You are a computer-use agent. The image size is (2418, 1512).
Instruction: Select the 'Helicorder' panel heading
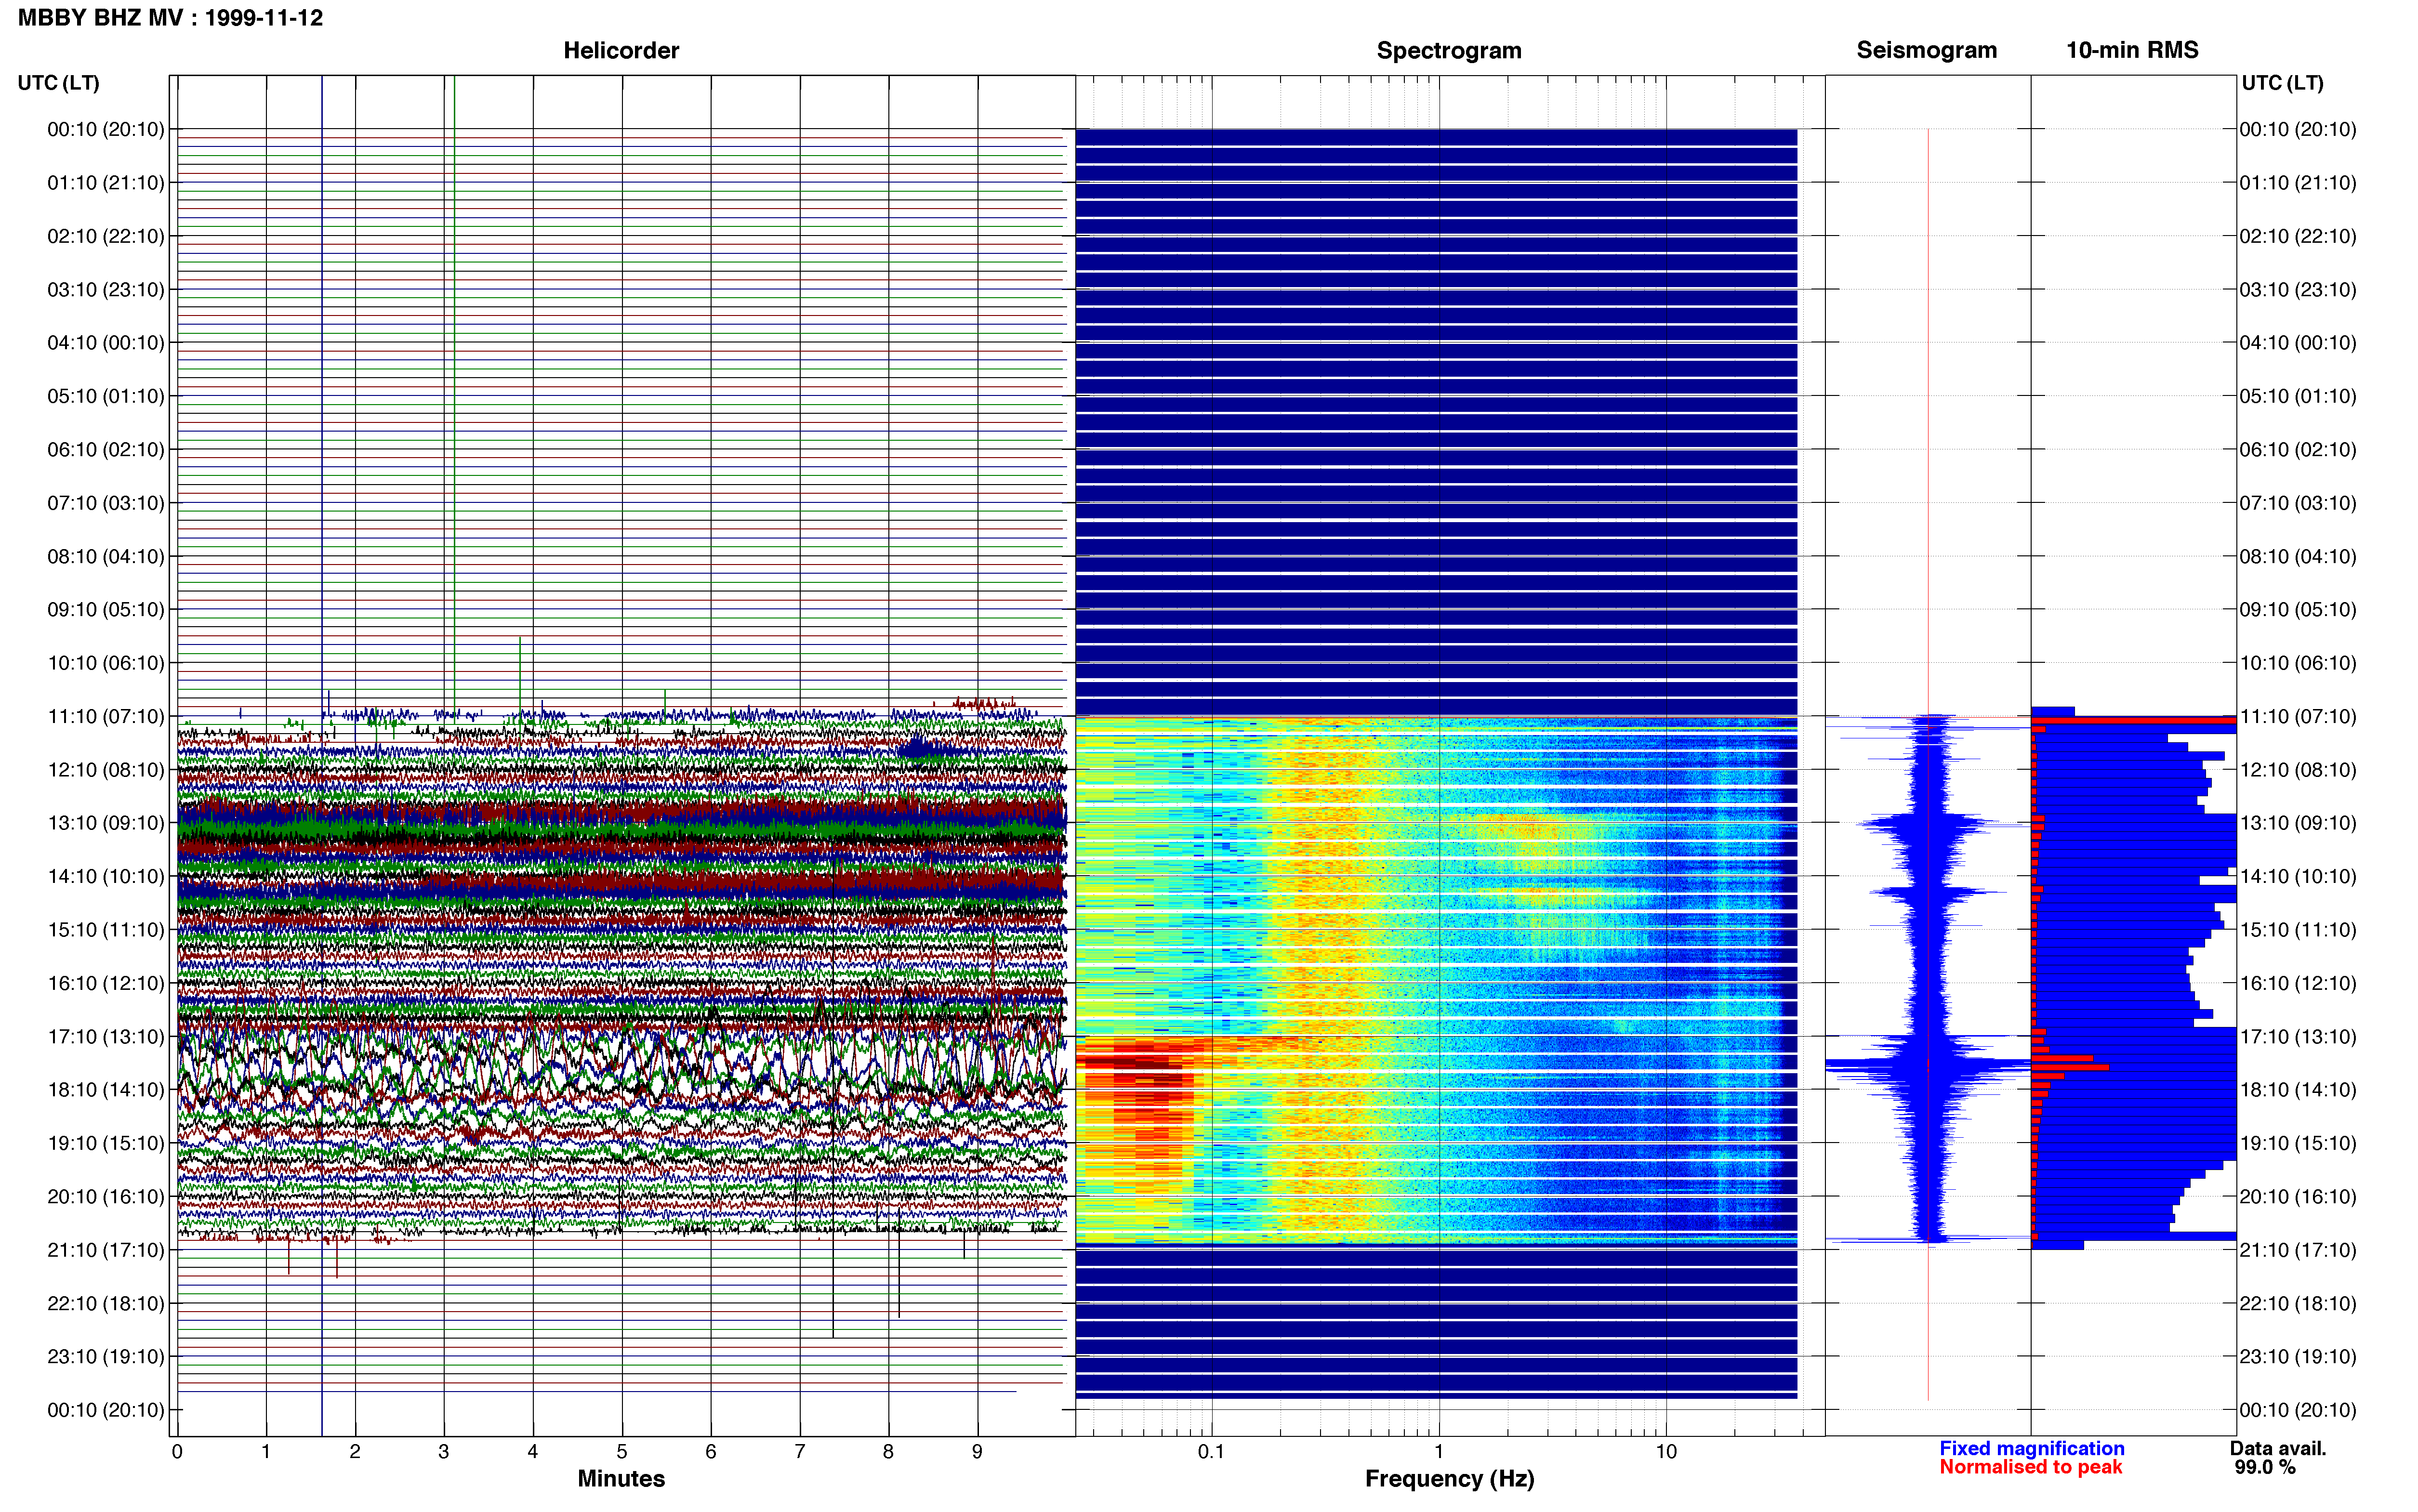pos(621,50)
